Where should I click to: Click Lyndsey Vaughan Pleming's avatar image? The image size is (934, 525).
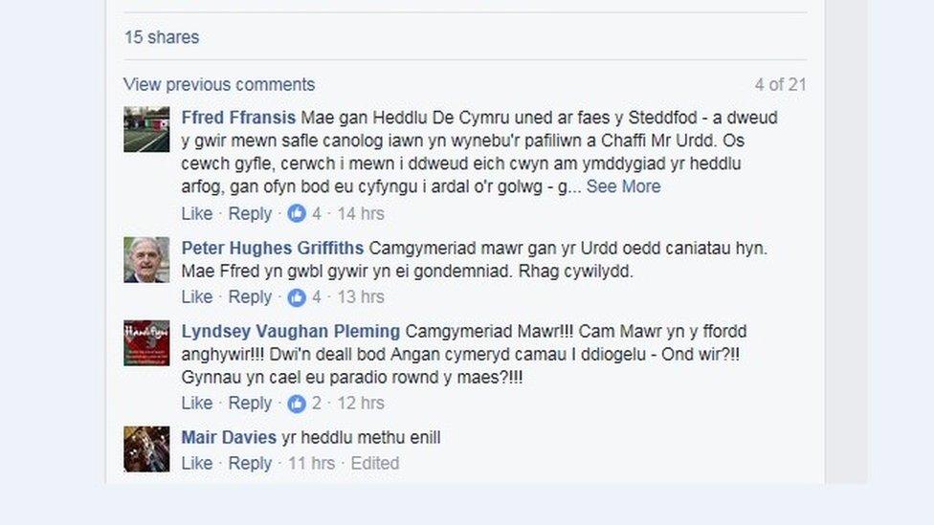146,342
